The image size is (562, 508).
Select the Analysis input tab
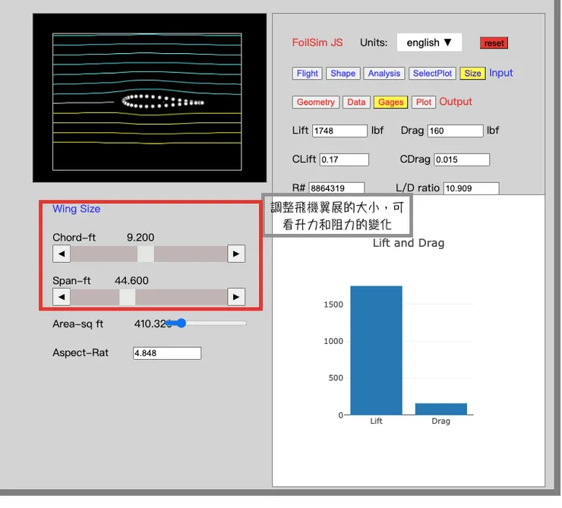pyautogui.click(x=384, y=74)
